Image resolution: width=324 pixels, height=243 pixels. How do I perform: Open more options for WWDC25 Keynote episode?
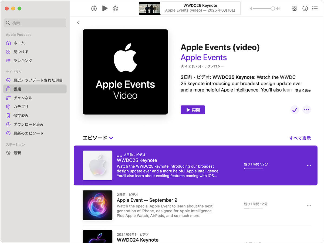309,166
